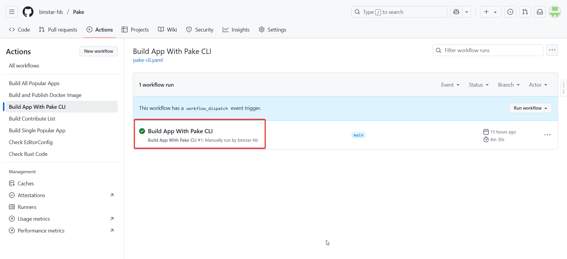Open kebab menu beside the workflow filter

[x=552, y=50]
